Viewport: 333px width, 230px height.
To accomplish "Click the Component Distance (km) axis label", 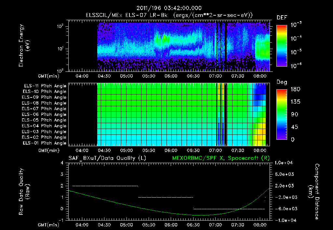I will click(x=314, y=192).
